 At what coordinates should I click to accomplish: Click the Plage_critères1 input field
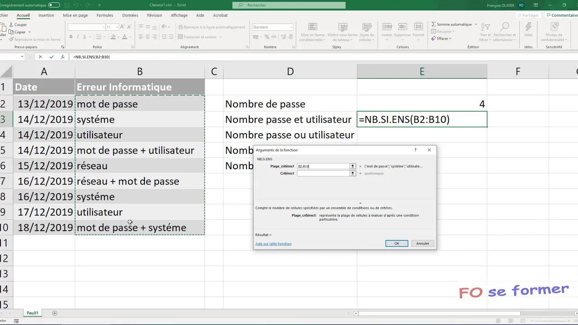(x=323, y=166)
